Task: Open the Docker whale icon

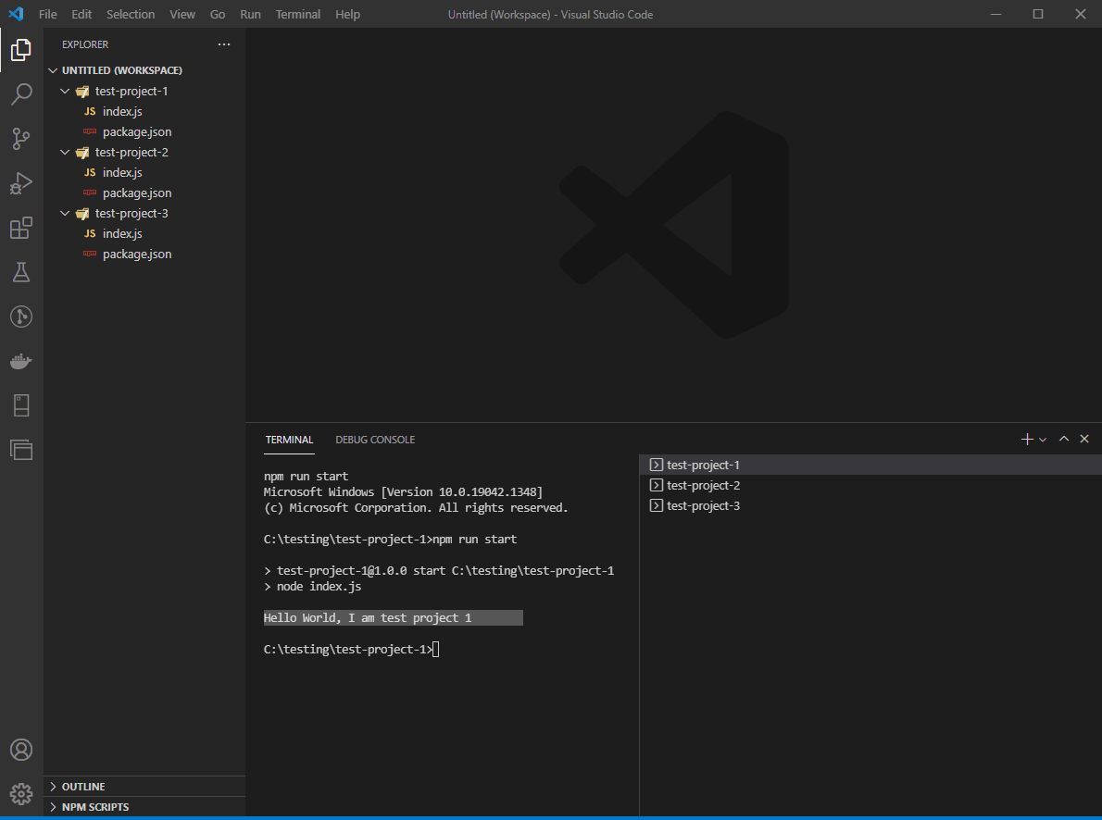Action: (x=21, y=361)
